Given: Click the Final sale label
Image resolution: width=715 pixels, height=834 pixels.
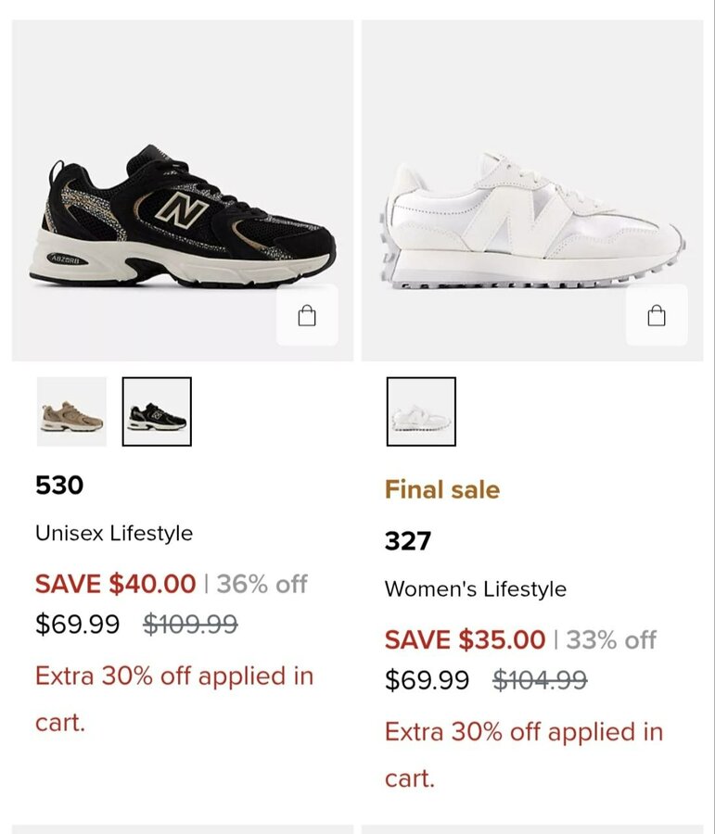Looking at the screenshot, I should pyautogui.click(x=441, y=490).
